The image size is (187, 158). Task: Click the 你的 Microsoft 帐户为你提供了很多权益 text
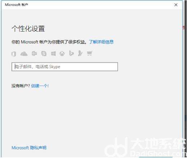[x=49, y=42]
